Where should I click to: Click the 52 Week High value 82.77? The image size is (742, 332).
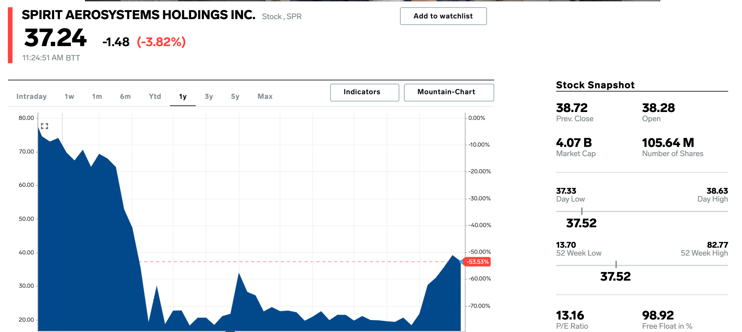[x=718, y=245]
